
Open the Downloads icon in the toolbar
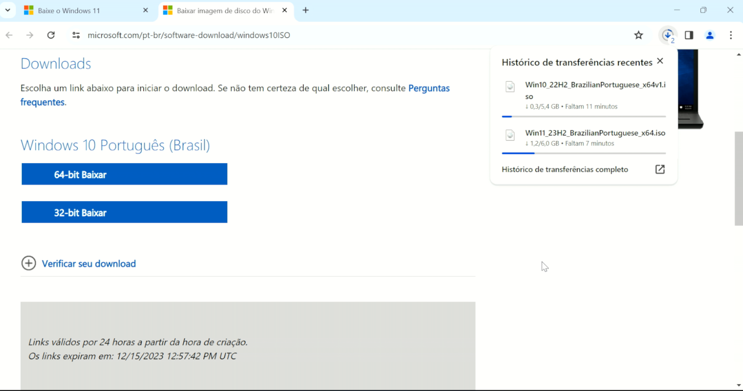[668, 35]
